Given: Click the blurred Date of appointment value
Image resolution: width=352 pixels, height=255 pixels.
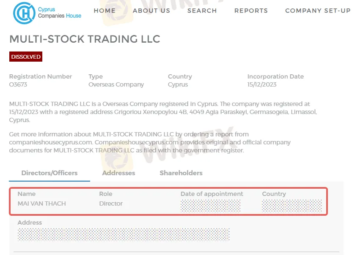Looking at the screenshot, I should 211,206.
